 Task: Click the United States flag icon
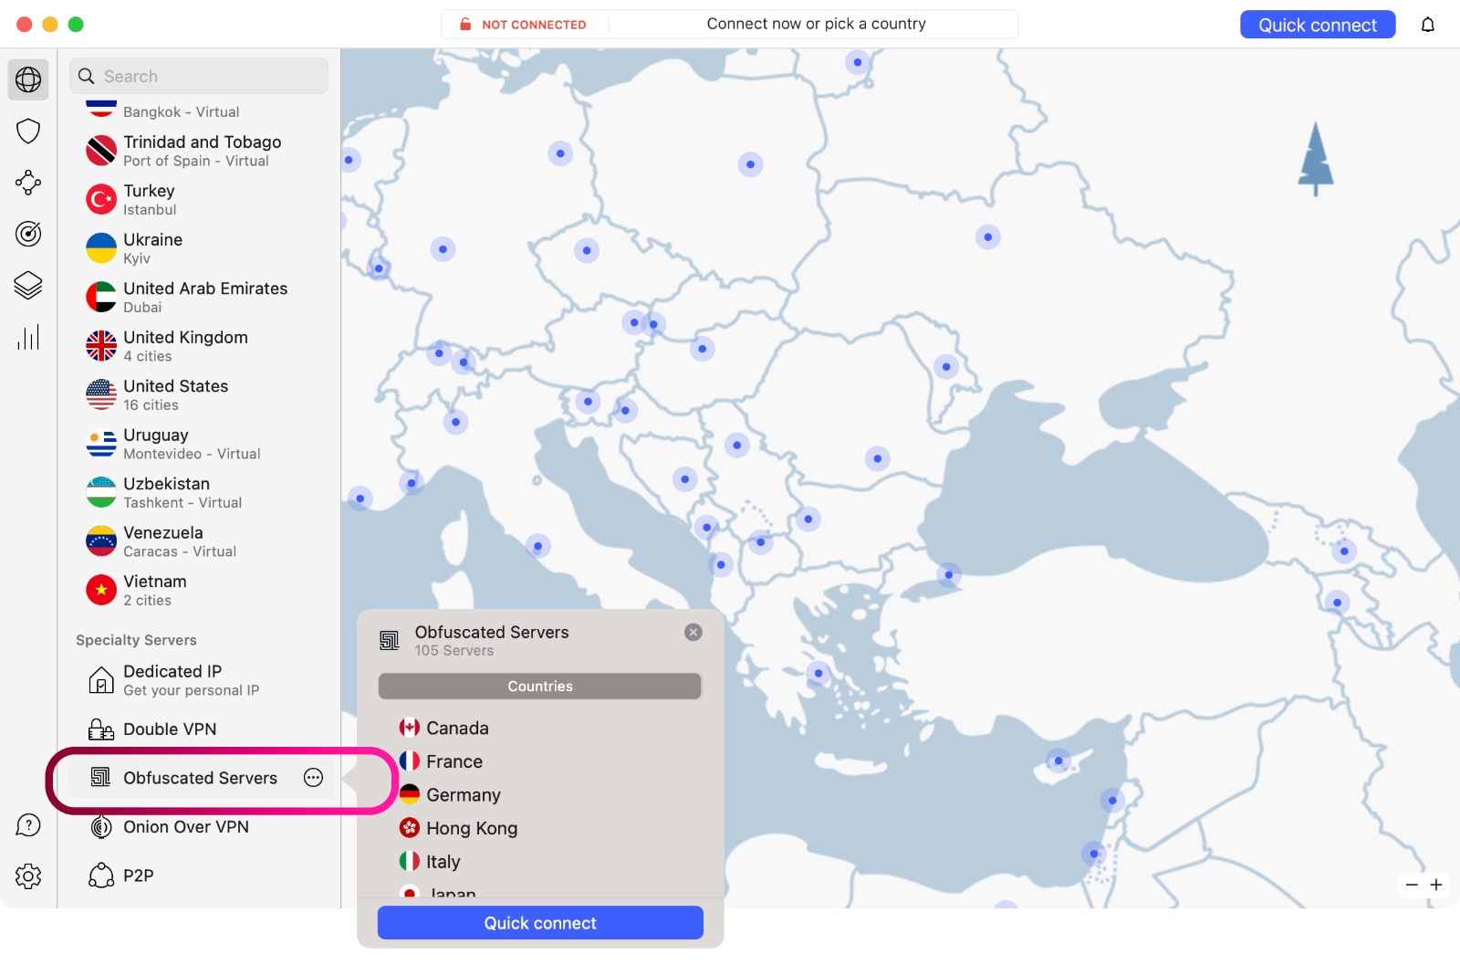[x=101, y=394]
